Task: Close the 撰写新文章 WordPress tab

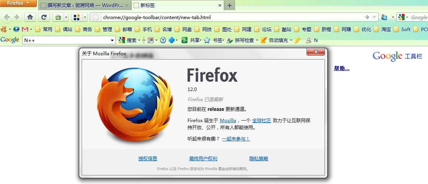Action: tap(127, 5)
